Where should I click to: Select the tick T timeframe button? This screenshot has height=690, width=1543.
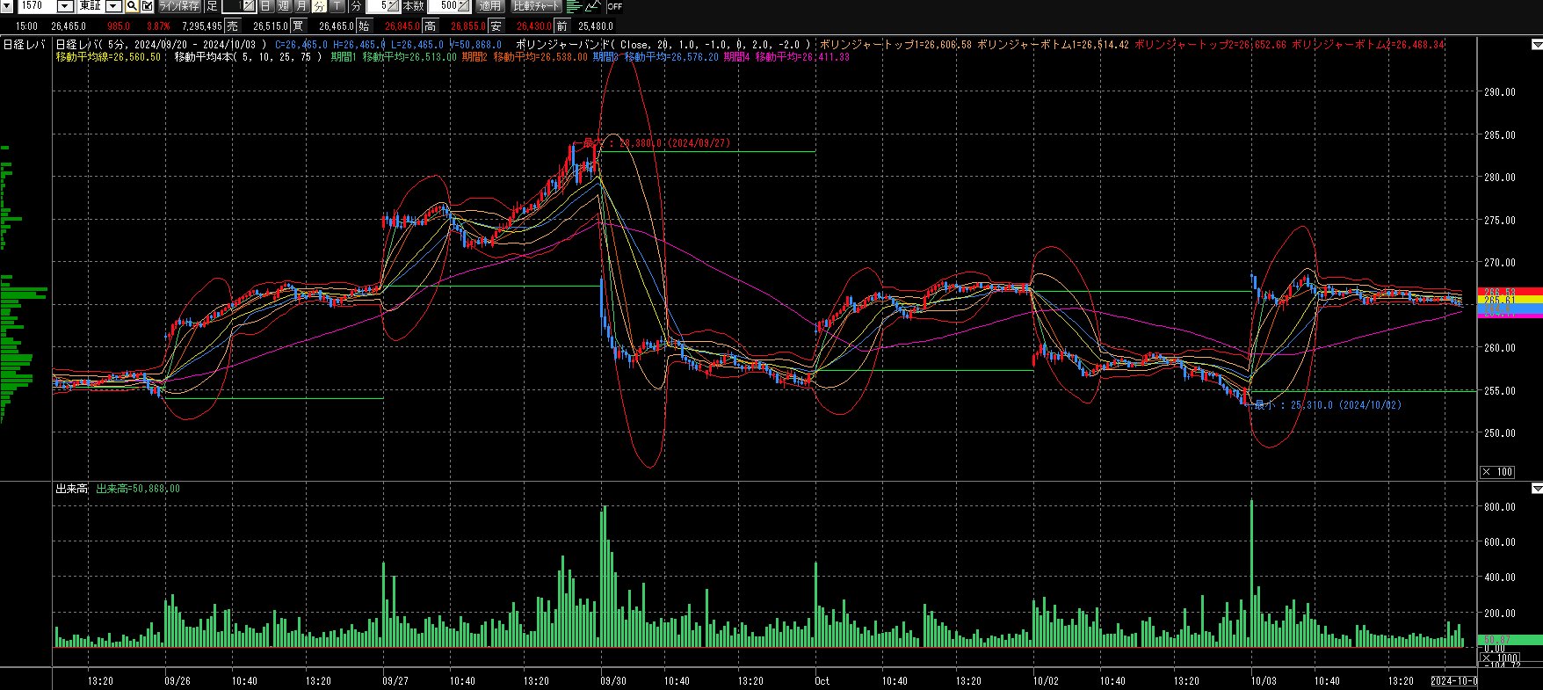point(337,6)
